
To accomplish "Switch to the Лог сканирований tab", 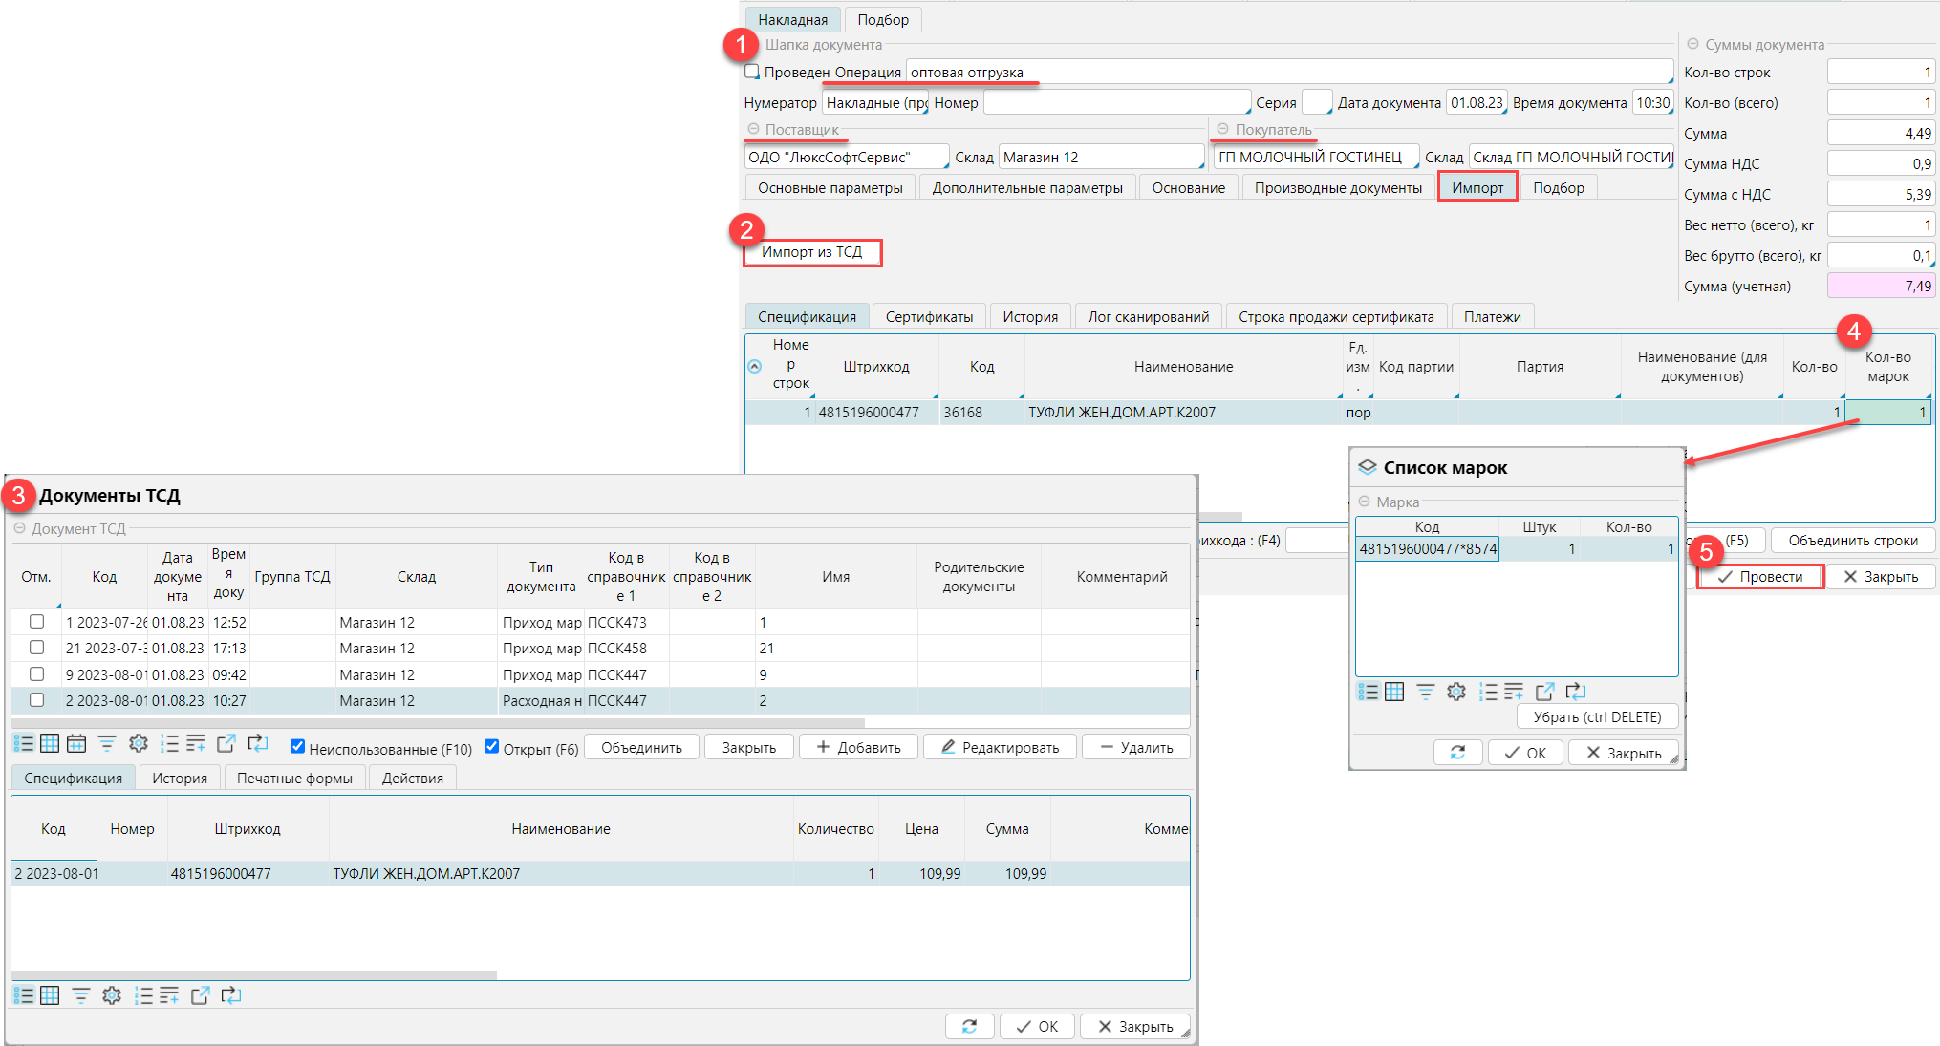I will (1148, 316).
